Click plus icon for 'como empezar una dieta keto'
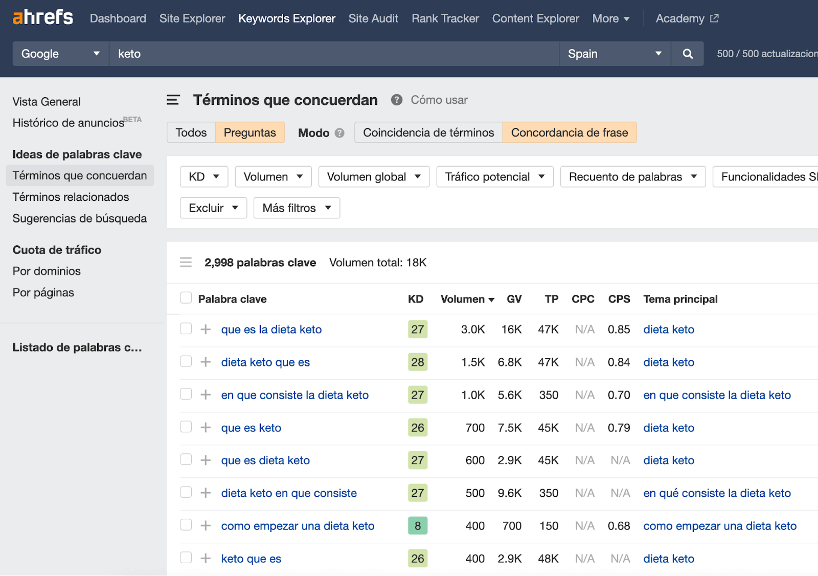Image resolution: width=818 pixels, height=576 pixels. tap(206, 526)
